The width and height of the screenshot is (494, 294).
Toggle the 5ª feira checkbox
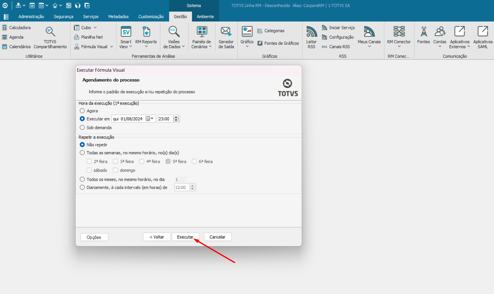pos(168,161)
